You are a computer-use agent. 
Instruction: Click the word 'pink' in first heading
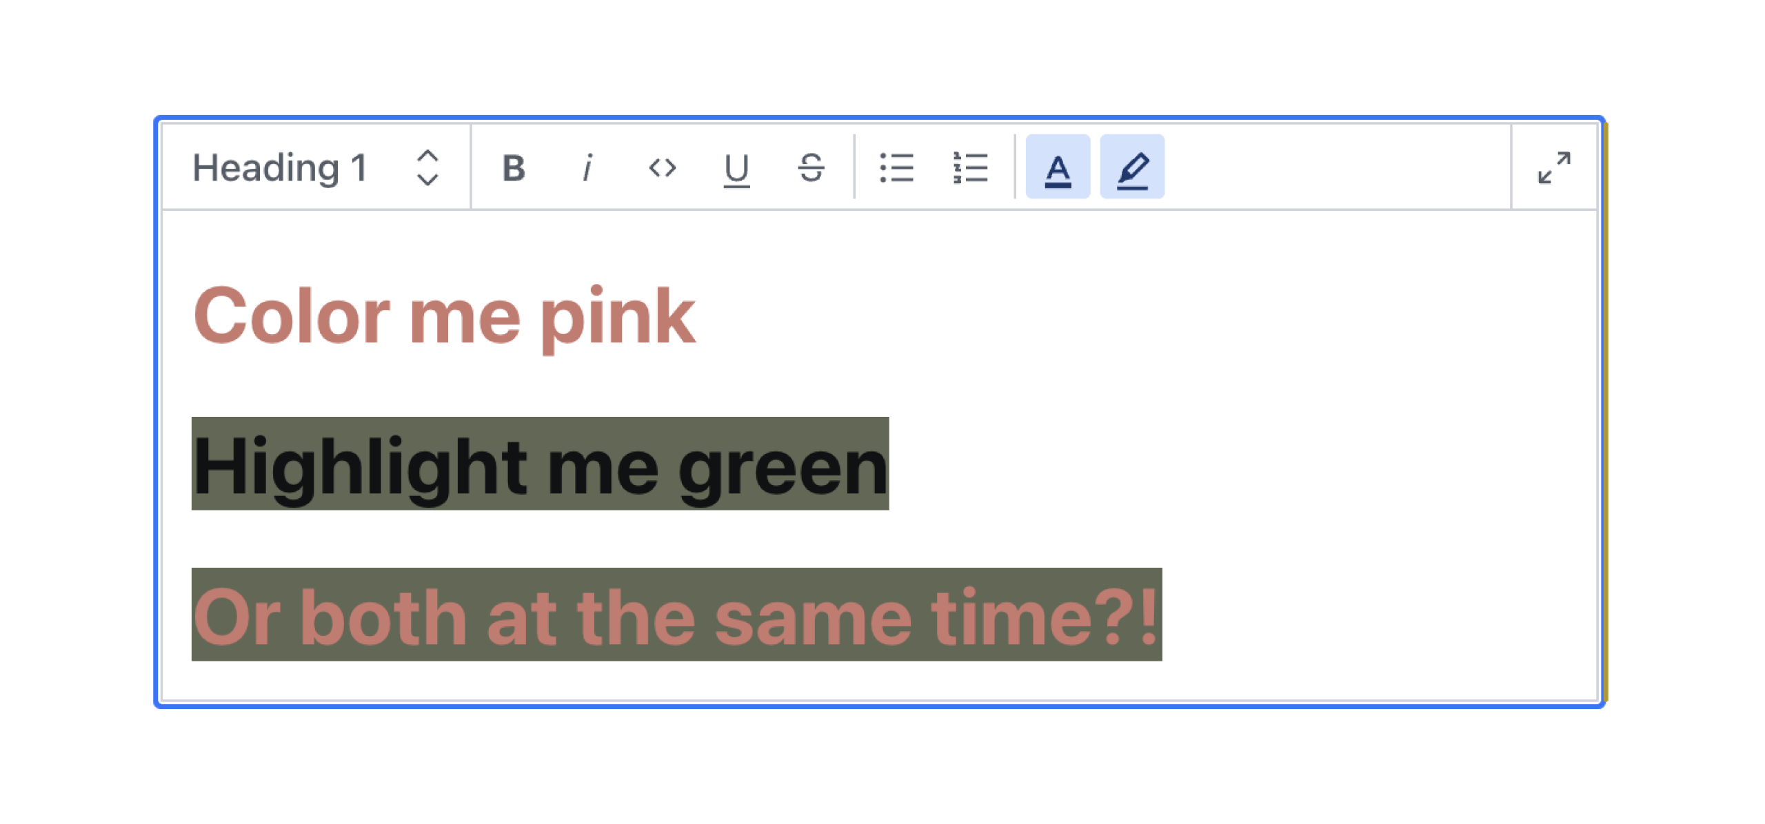(617, 317)
